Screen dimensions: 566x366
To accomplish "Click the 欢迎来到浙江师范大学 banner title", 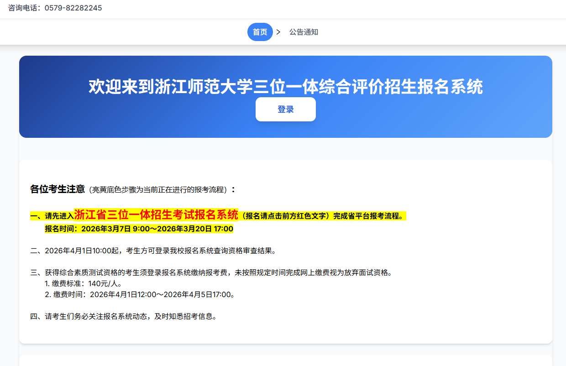I will (285, 86).
